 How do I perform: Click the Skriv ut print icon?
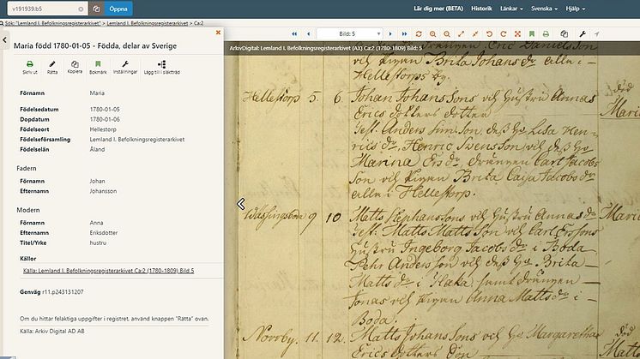(x=29, y=67)
